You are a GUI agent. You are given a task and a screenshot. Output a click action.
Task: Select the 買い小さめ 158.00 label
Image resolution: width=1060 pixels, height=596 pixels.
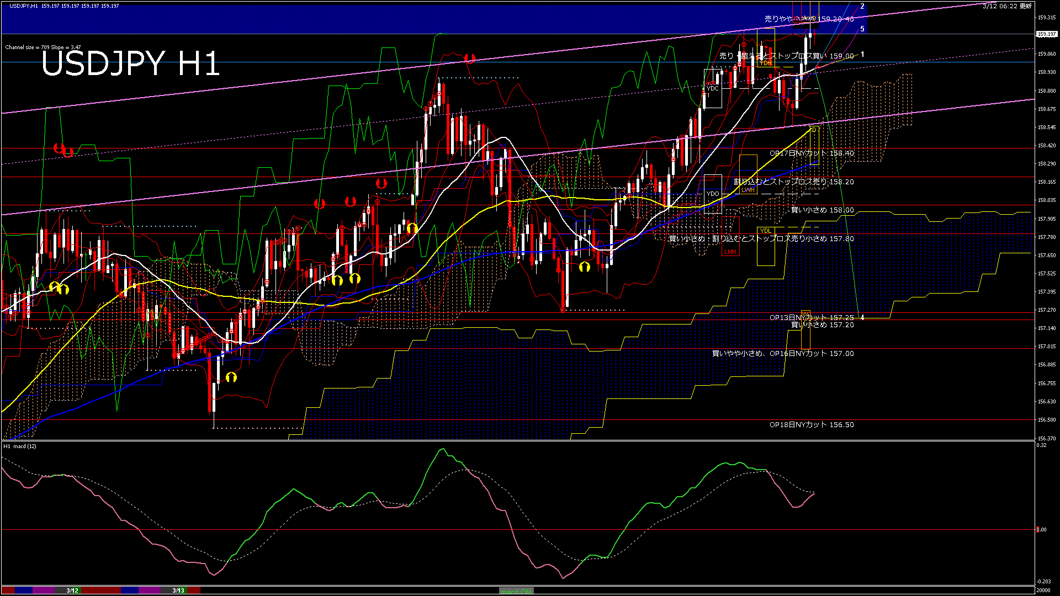point(822,210)
